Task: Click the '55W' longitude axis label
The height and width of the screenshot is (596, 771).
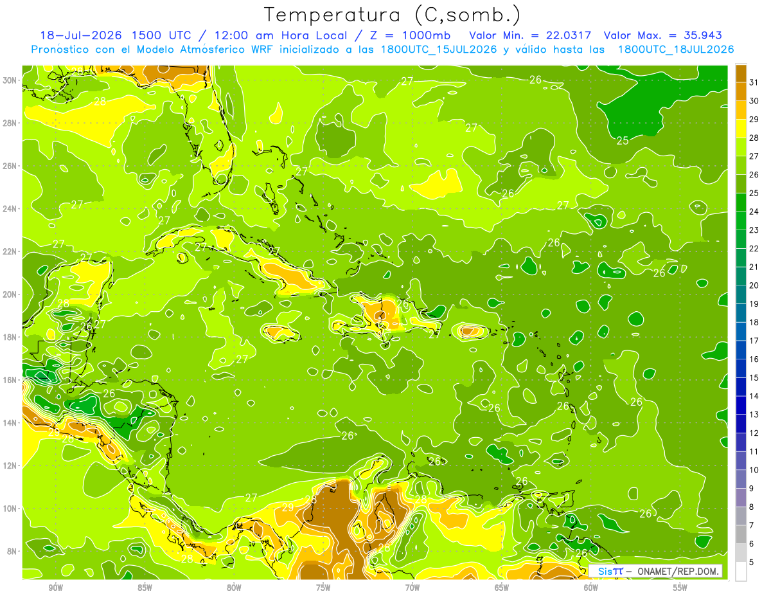Action: coord(680,588)
